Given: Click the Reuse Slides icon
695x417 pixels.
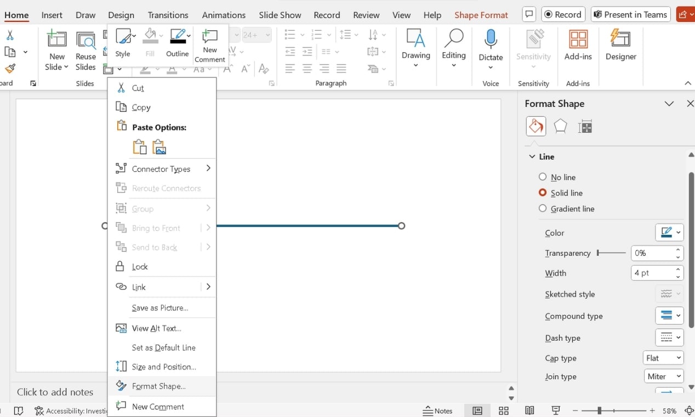Looking at the screenshot, I should point(86,41).
